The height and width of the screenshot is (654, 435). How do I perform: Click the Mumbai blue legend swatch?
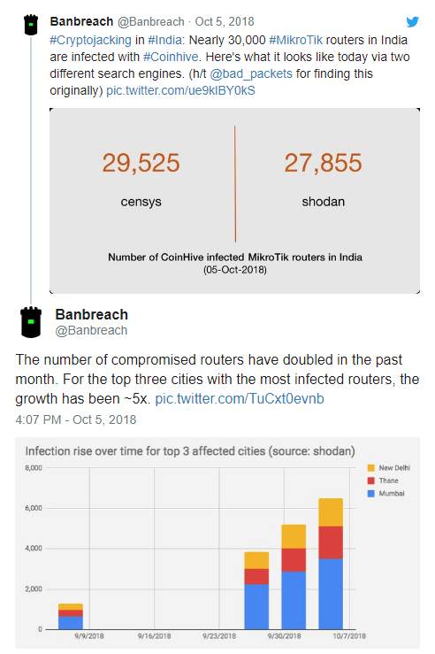click(370, 494)
